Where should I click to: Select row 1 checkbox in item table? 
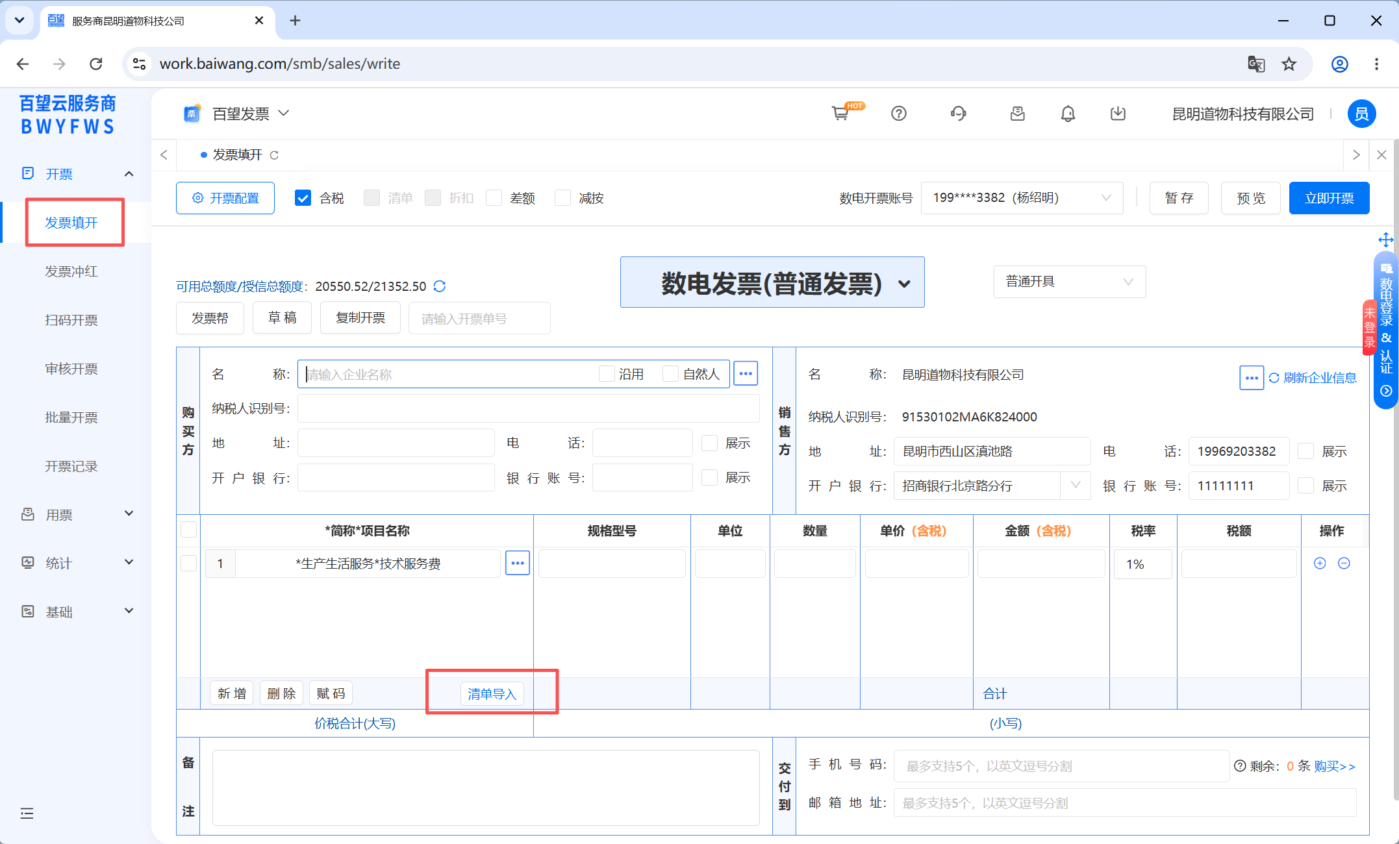pos(188,563)
